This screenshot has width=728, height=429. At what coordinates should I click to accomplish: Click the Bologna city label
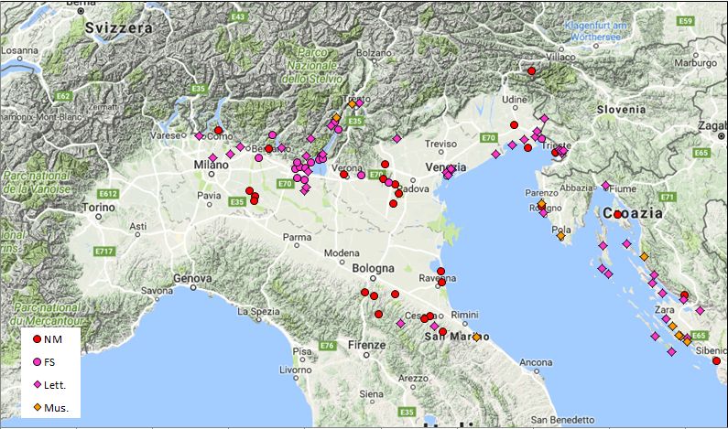[374, 268]
